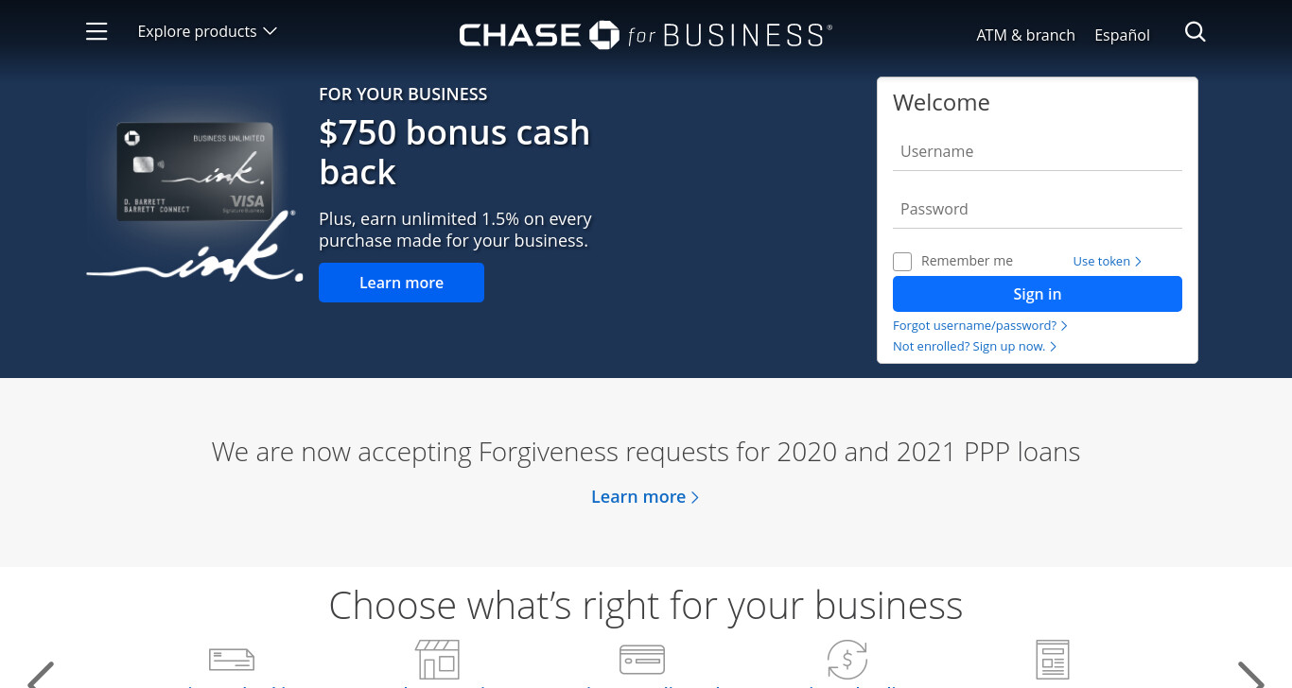Screen dimensions: 1292x688
Task: Click the blue Sign in button
Action: (1038, 294)
